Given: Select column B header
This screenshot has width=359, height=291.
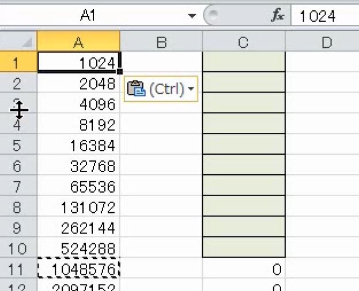Looking at the screenshot, I should [x=161, y=41].
